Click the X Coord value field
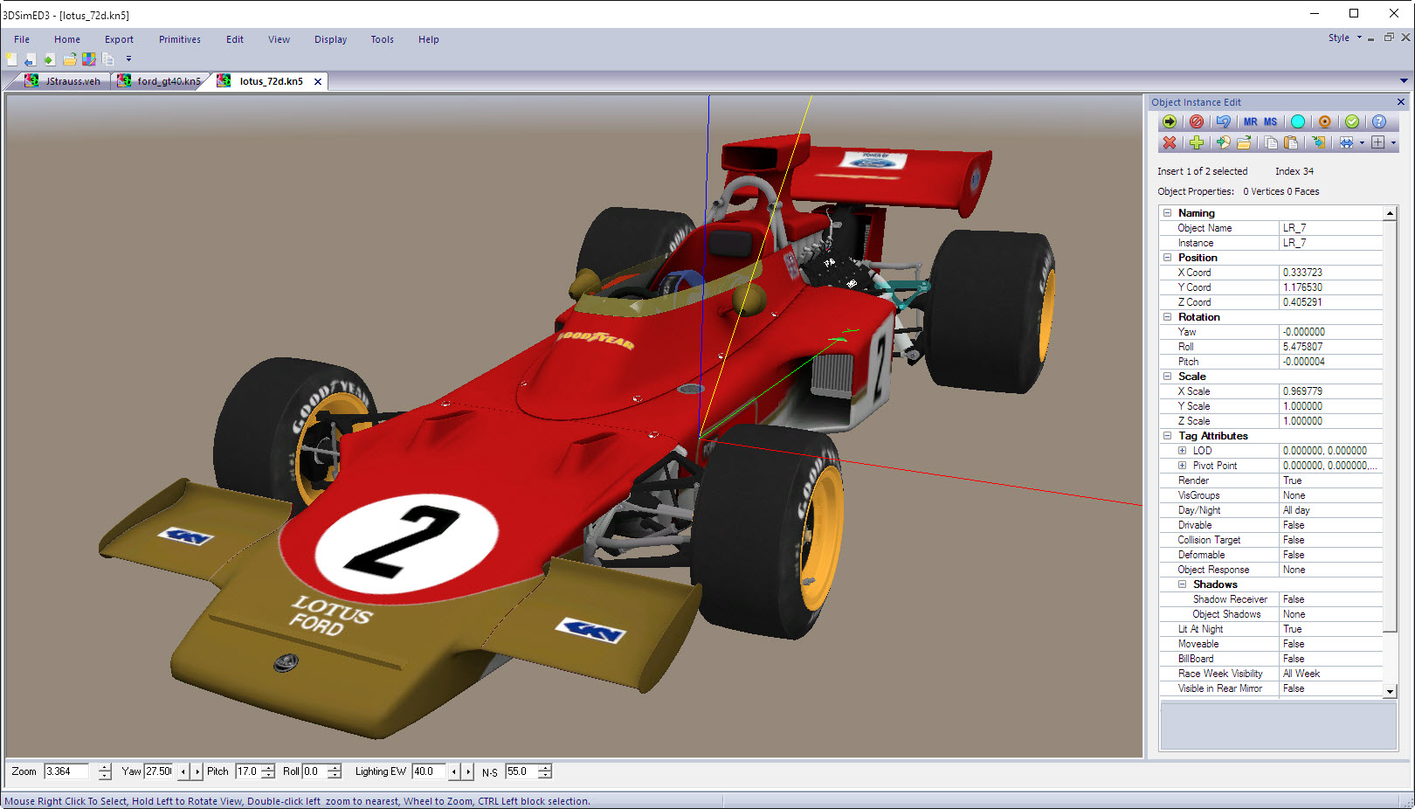This screenshot has width=1415, height=809. pyautogui.click(x=1331, y=273)
